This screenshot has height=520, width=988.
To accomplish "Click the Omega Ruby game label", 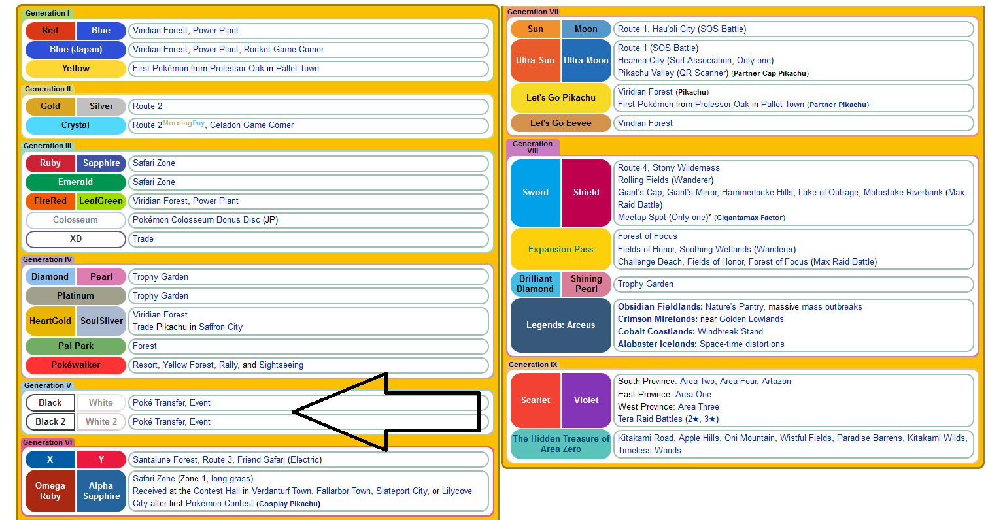I will point(50,491).
